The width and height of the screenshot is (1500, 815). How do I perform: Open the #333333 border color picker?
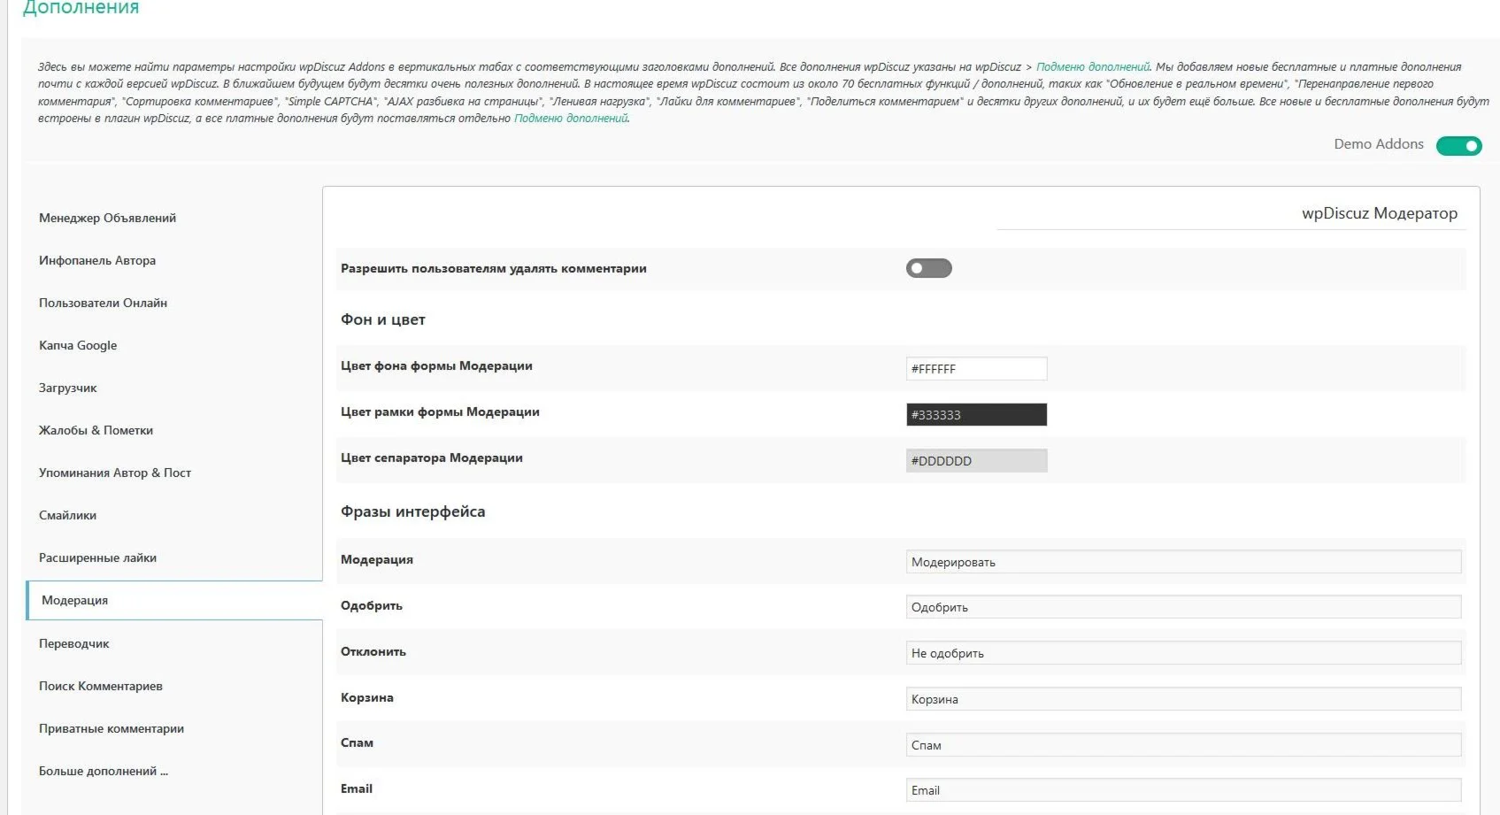[976, 415]
